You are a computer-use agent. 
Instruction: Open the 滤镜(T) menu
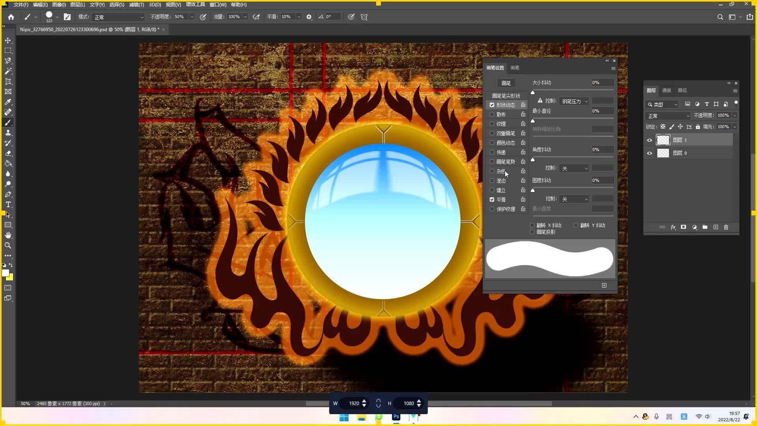136,5
